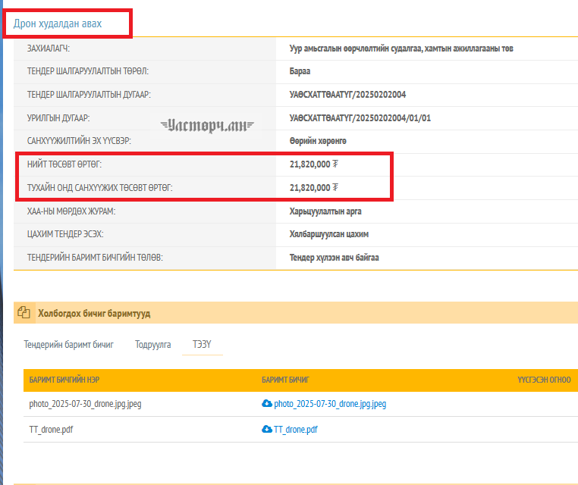This screenshot has height=485, width=578.
Task: Open the Тендерийн баримт бичиг tab
Action: click(68, 344)
